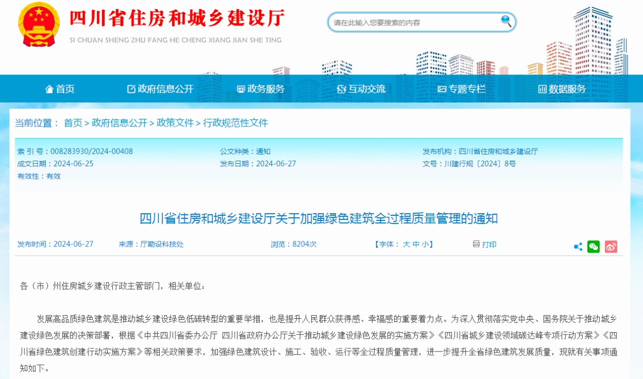The height and width of the screenshot is (379, 643).
Task: Go to 首页 in navigation bar
Action: click(60, 89)
